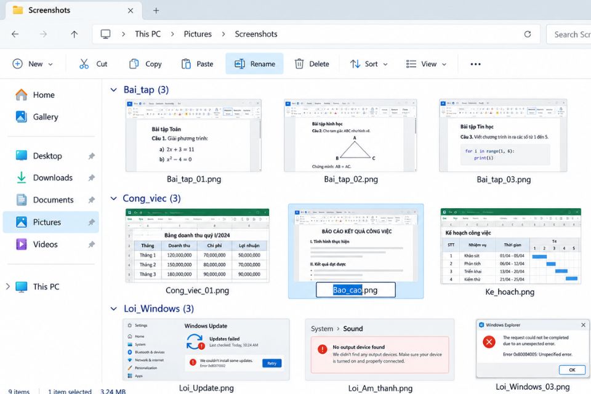Select the Bai_tap_01.png thumbnail

coord(193,135)
